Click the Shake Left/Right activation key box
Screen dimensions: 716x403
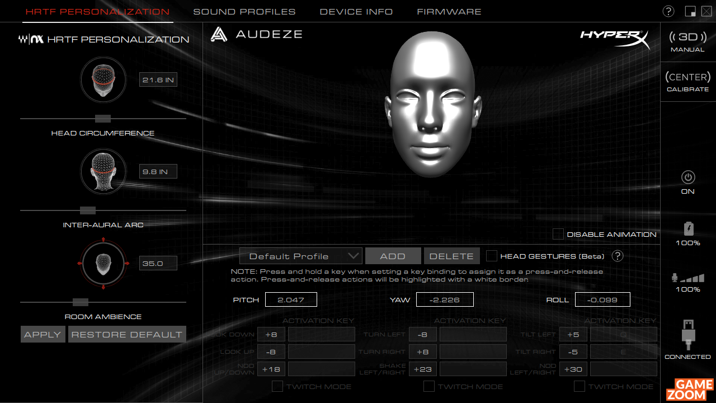point(473,369)
